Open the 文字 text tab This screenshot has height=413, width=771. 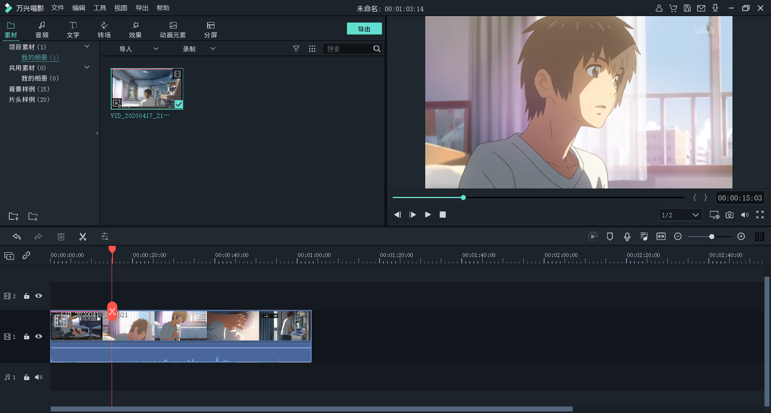[73, 30]
